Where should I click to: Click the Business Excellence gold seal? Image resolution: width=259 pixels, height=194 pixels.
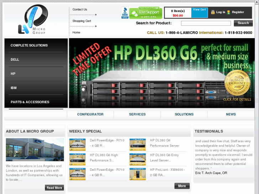237,83
